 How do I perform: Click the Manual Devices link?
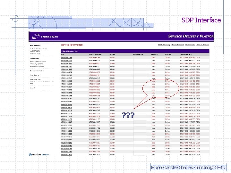pos(203,45)
